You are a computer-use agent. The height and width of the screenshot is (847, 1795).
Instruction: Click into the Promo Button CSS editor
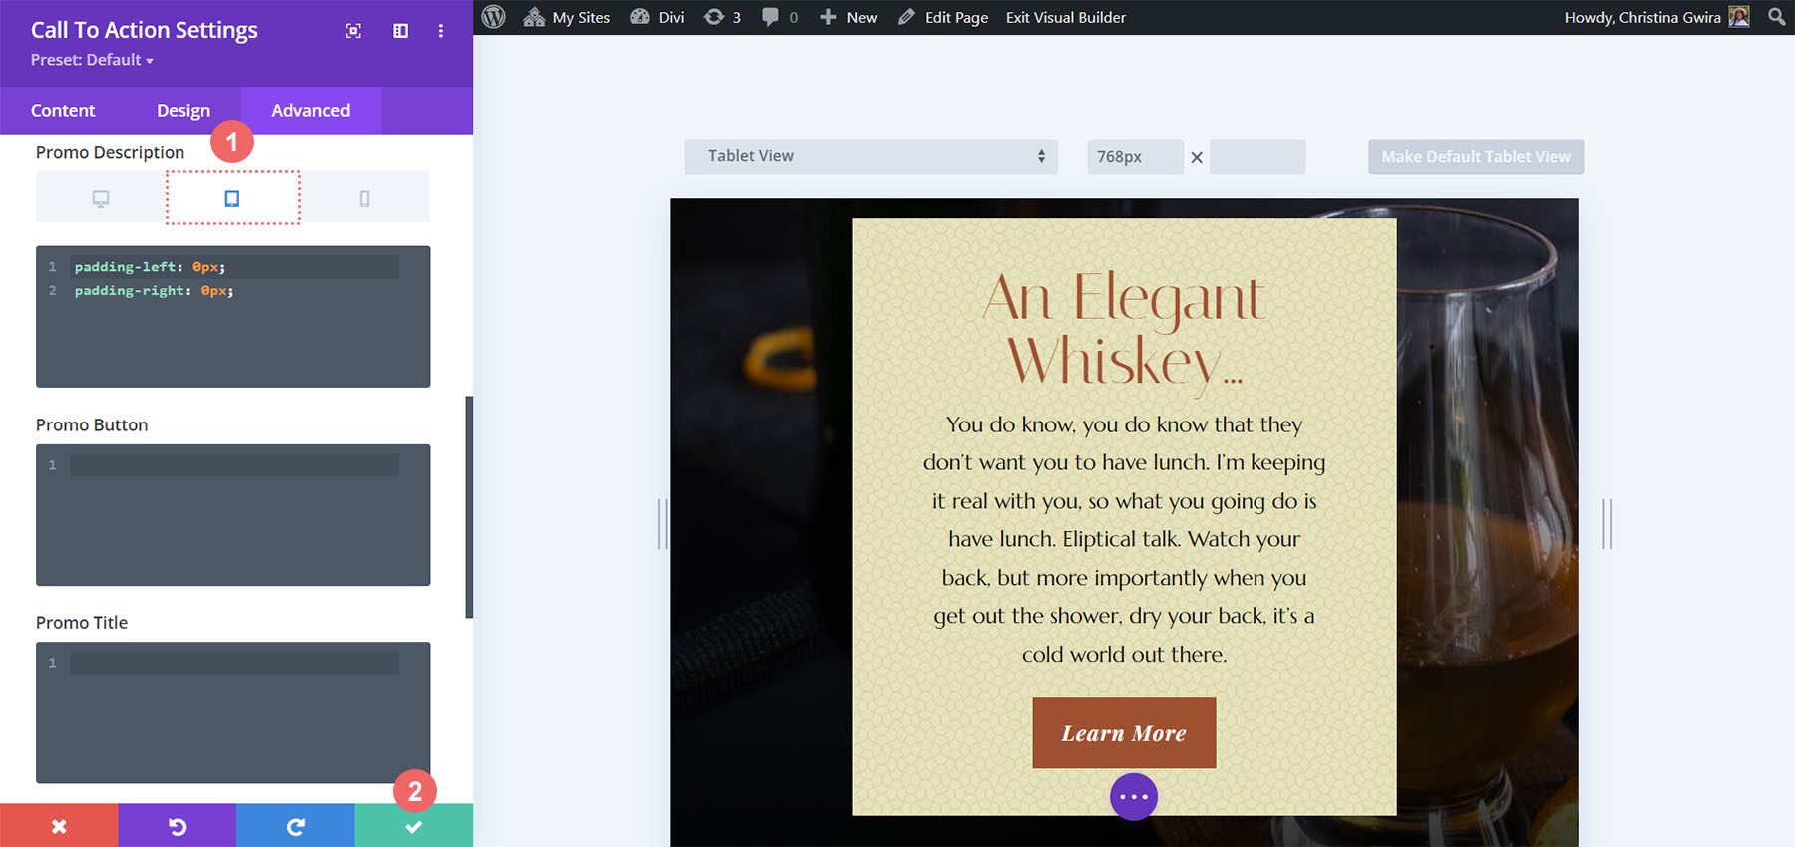(x=232, y=514)
